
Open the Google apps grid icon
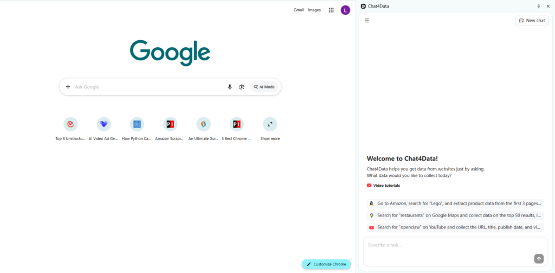[x=331, y=10]
